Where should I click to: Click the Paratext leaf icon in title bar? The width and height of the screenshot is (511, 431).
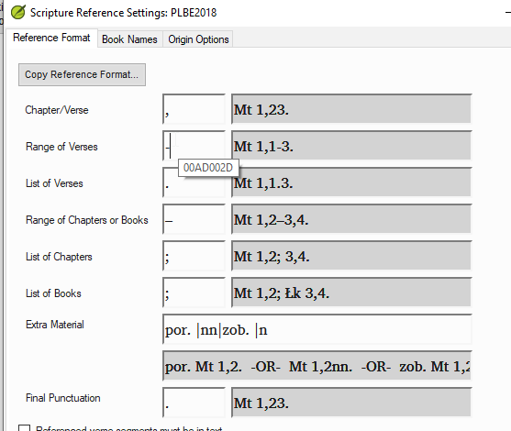tap(18, 12)
